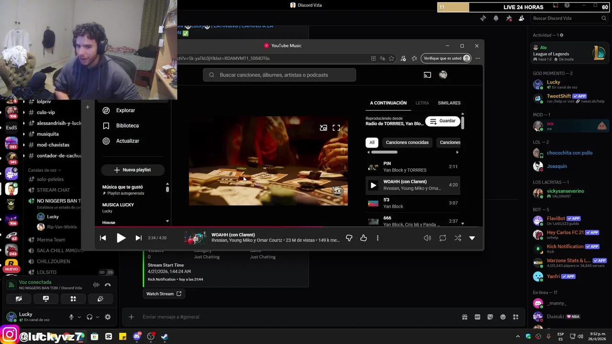Screen dimensions: 612x344
Task: Add page to favorites with star icon
Action: [392, 58]
